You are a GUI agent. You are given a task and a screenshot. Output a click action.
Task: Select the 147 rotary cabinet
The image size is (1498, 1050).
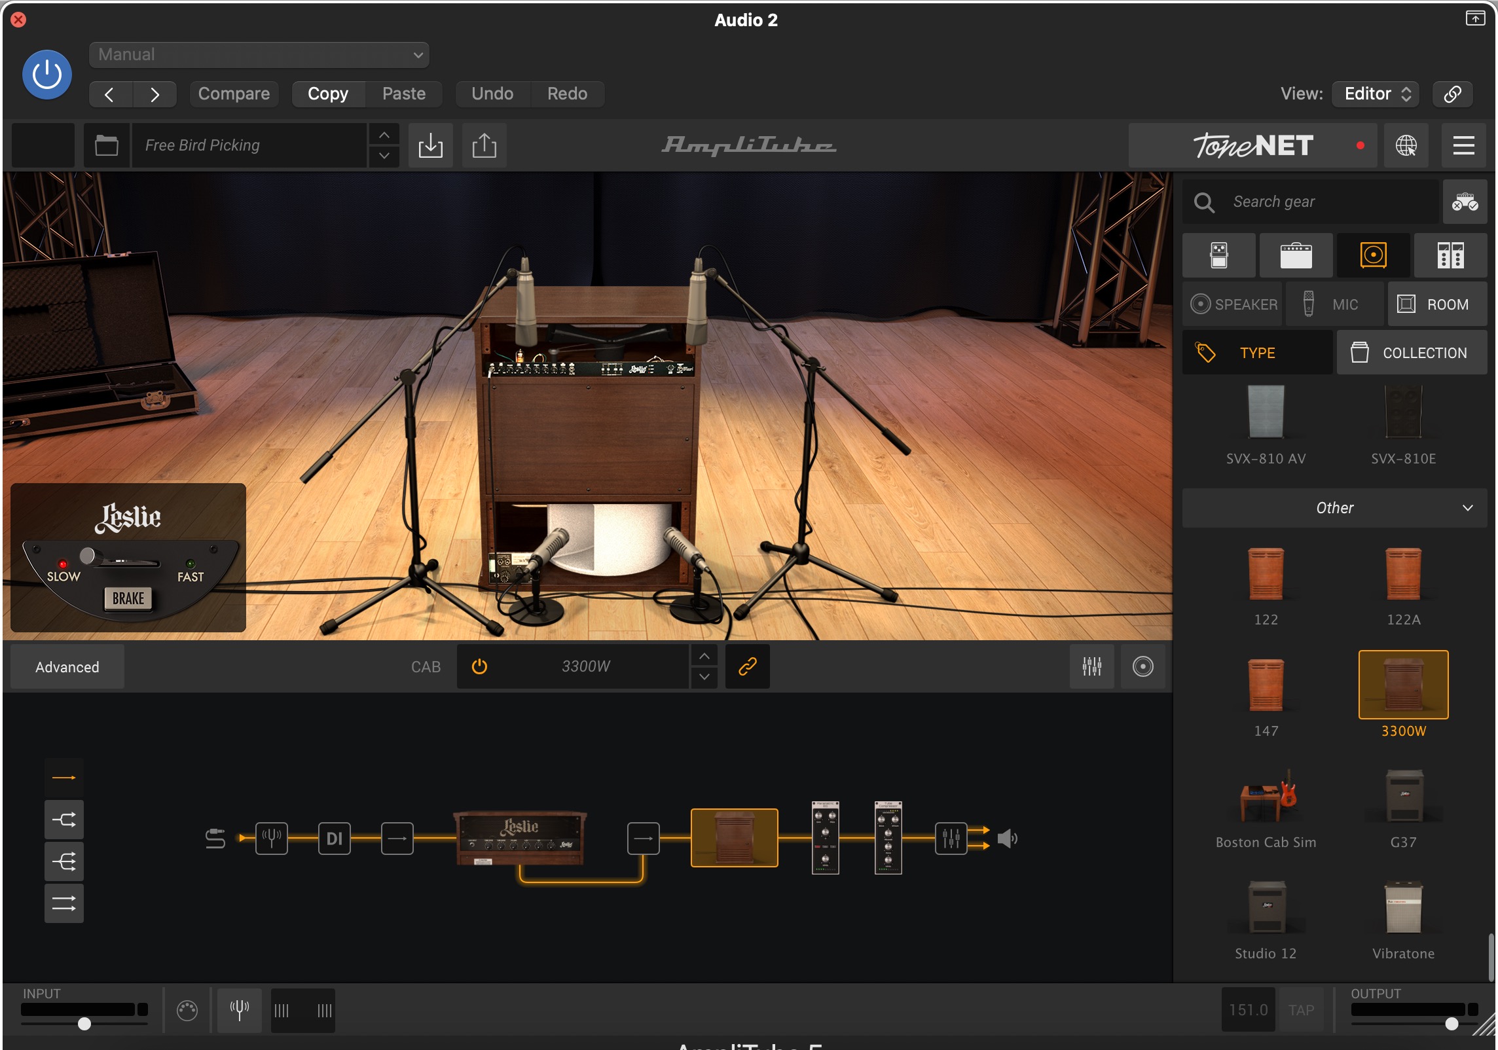point(1266,697)
